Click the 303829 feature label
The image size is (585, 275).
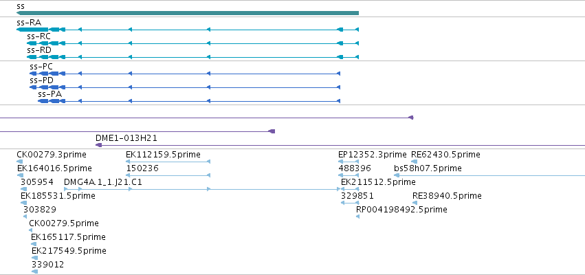pos(40,209)
